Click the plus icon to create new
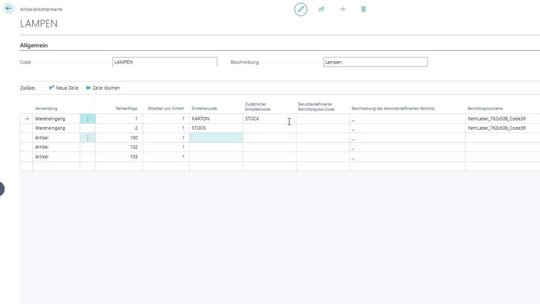 click(343, 9)
